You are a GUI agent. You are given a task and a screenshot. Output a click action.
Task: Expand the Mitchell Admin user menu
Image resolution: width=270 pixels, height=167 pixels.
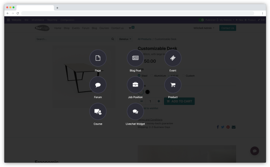(x=204, y=28)
